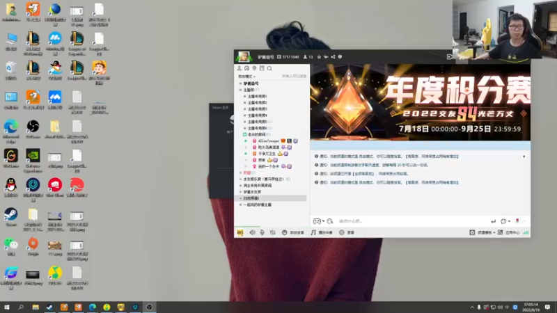557x313 pixels.
Task: Join sub-room 主播专用房2
Action: click(x=257, y=102)
